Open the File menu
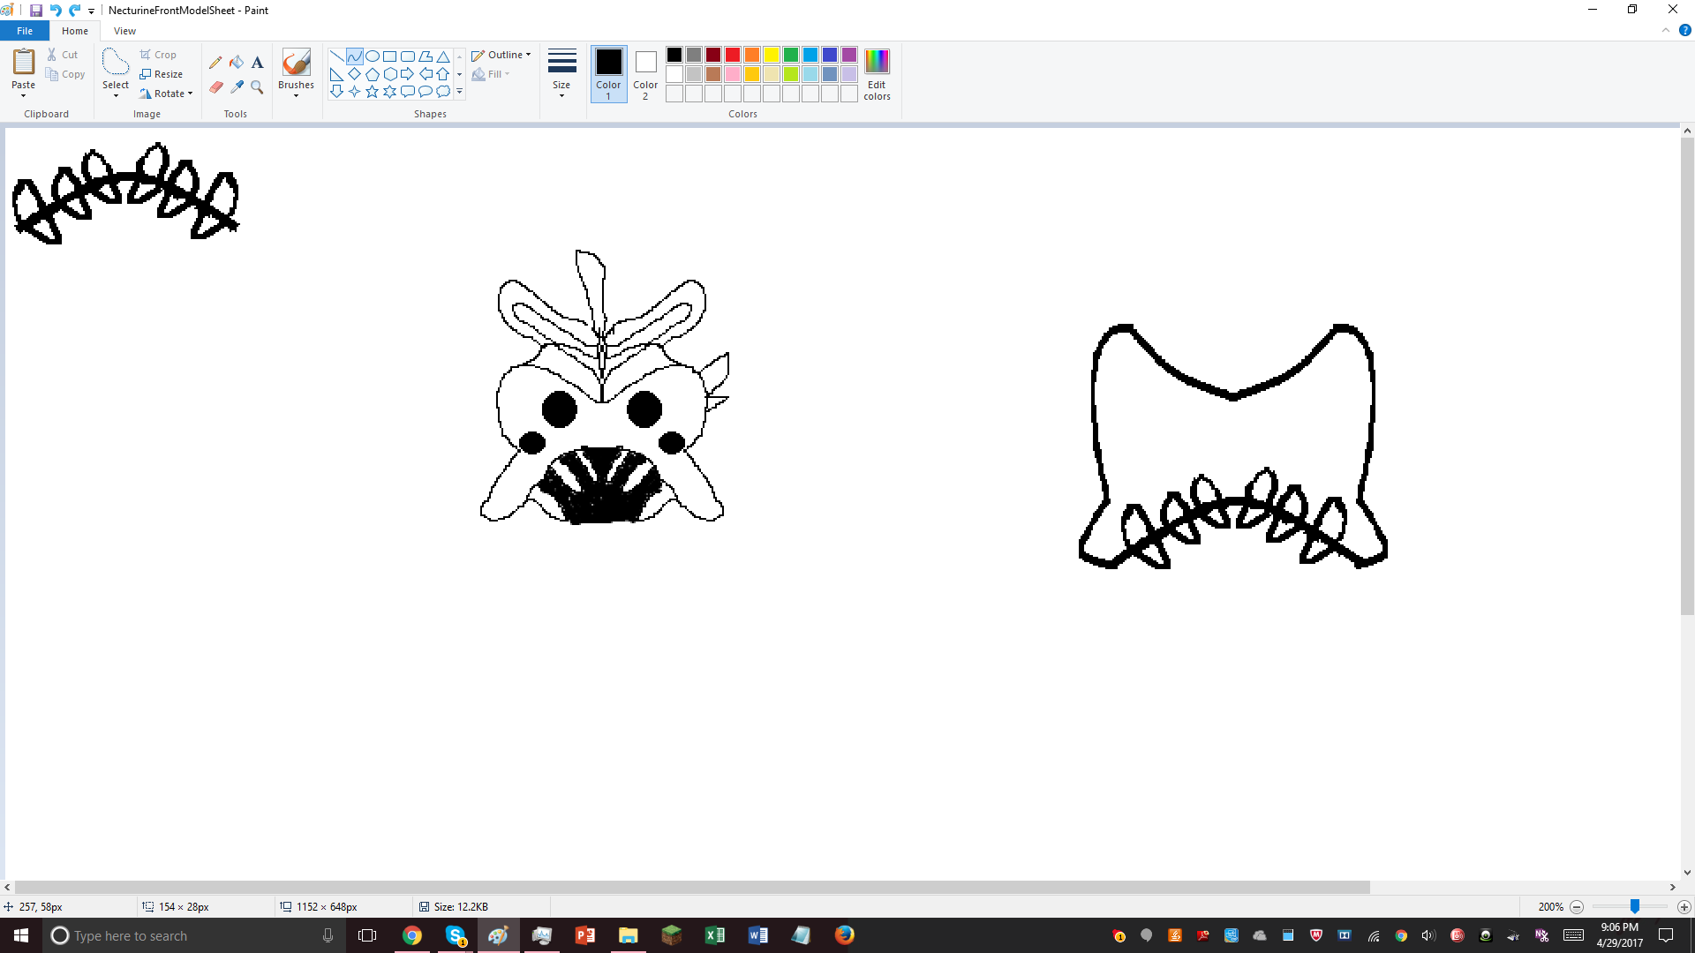Image resolution: width=1695 pixels, height=953 pixels. 25,31
